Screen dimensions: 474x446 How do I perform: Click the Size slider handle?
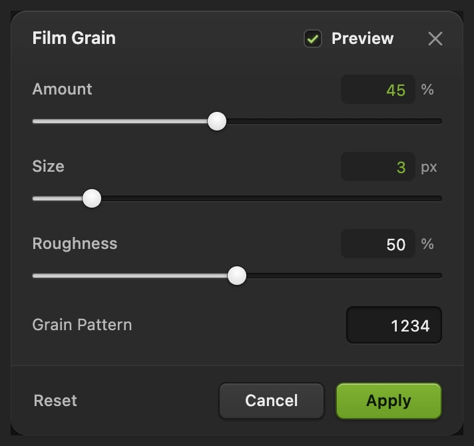(x=92, y=198)
